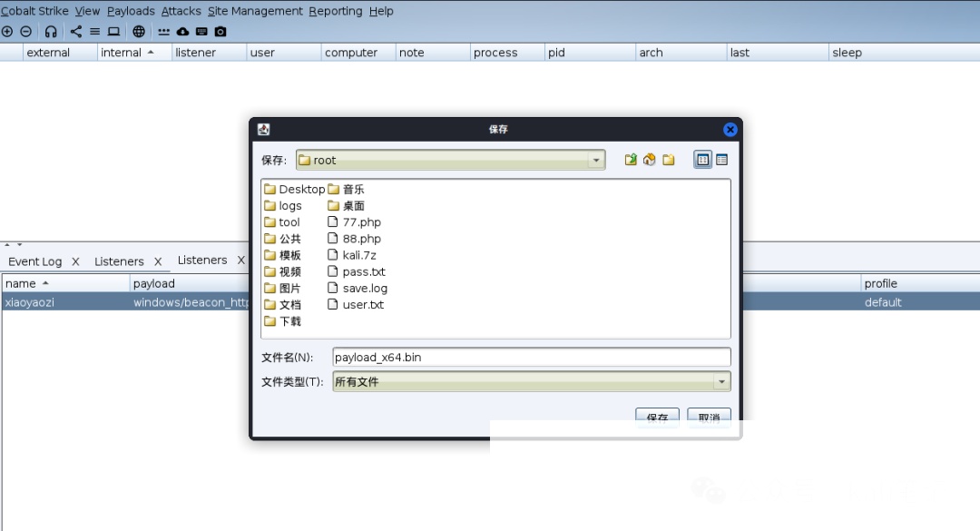Open the Payloads menu

click(131, 11)
